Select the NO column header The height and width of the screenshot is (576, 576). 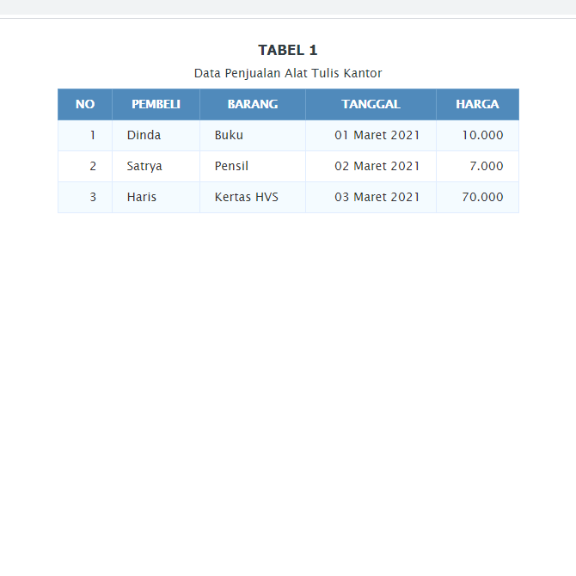(85, 104)
